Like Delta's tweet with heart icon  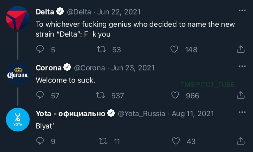175,49
